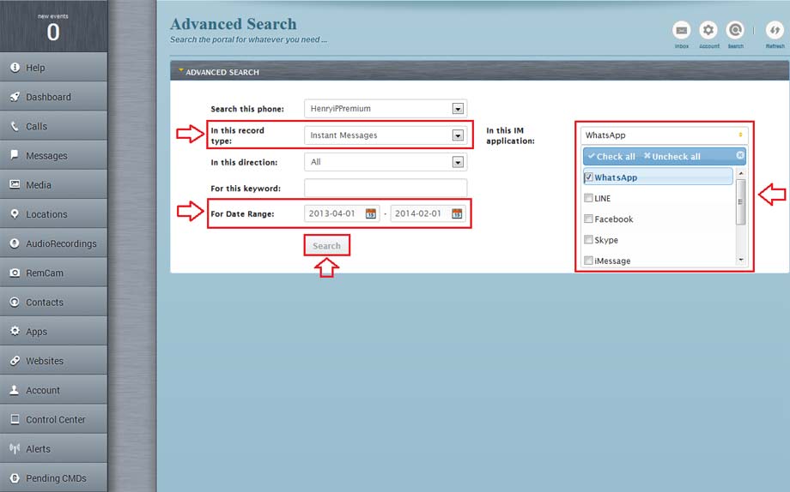
Task: Click the Contacts at-sign icon
Action: [x=15, y=302]
